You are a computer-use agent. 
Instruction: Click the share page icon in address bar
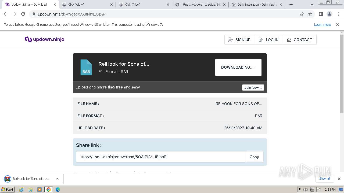point(302,14)
